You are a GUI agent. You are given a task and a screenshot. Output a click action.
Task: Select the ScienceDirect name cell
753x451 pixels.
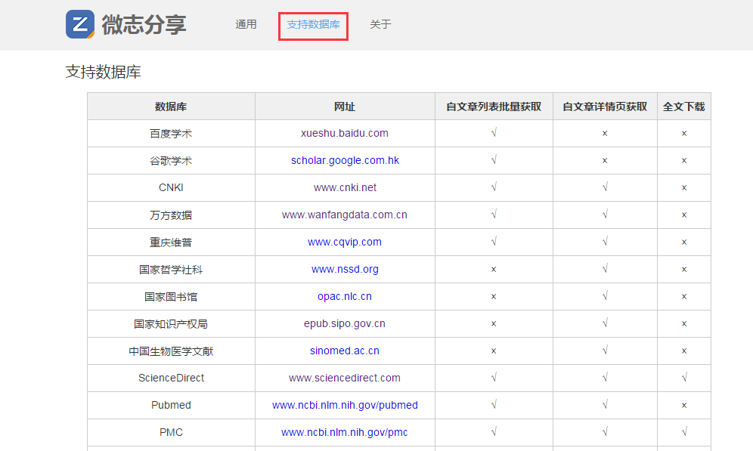pos(171,378)
